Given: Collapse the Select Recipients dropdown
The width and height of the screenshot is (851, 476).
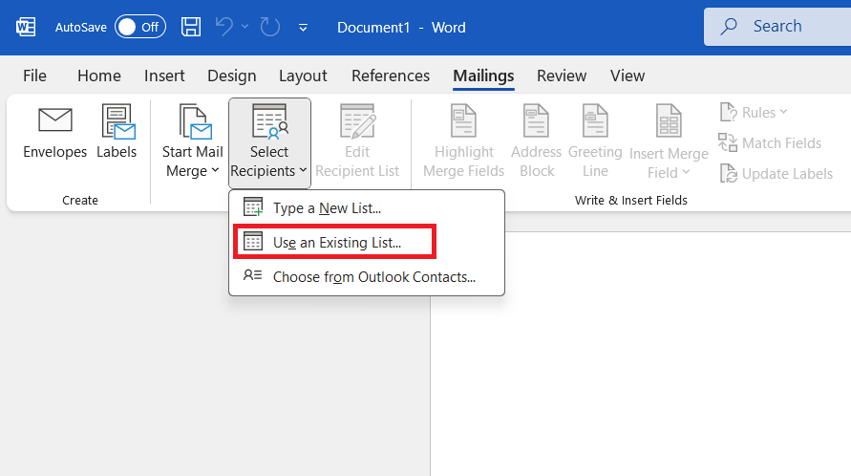Looking at the screenshot, I should 269,143.
